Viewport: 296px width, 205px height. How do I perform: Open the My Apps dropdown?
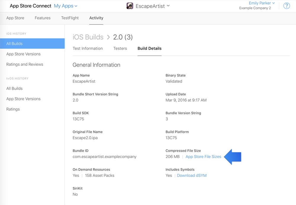point(65,6)
